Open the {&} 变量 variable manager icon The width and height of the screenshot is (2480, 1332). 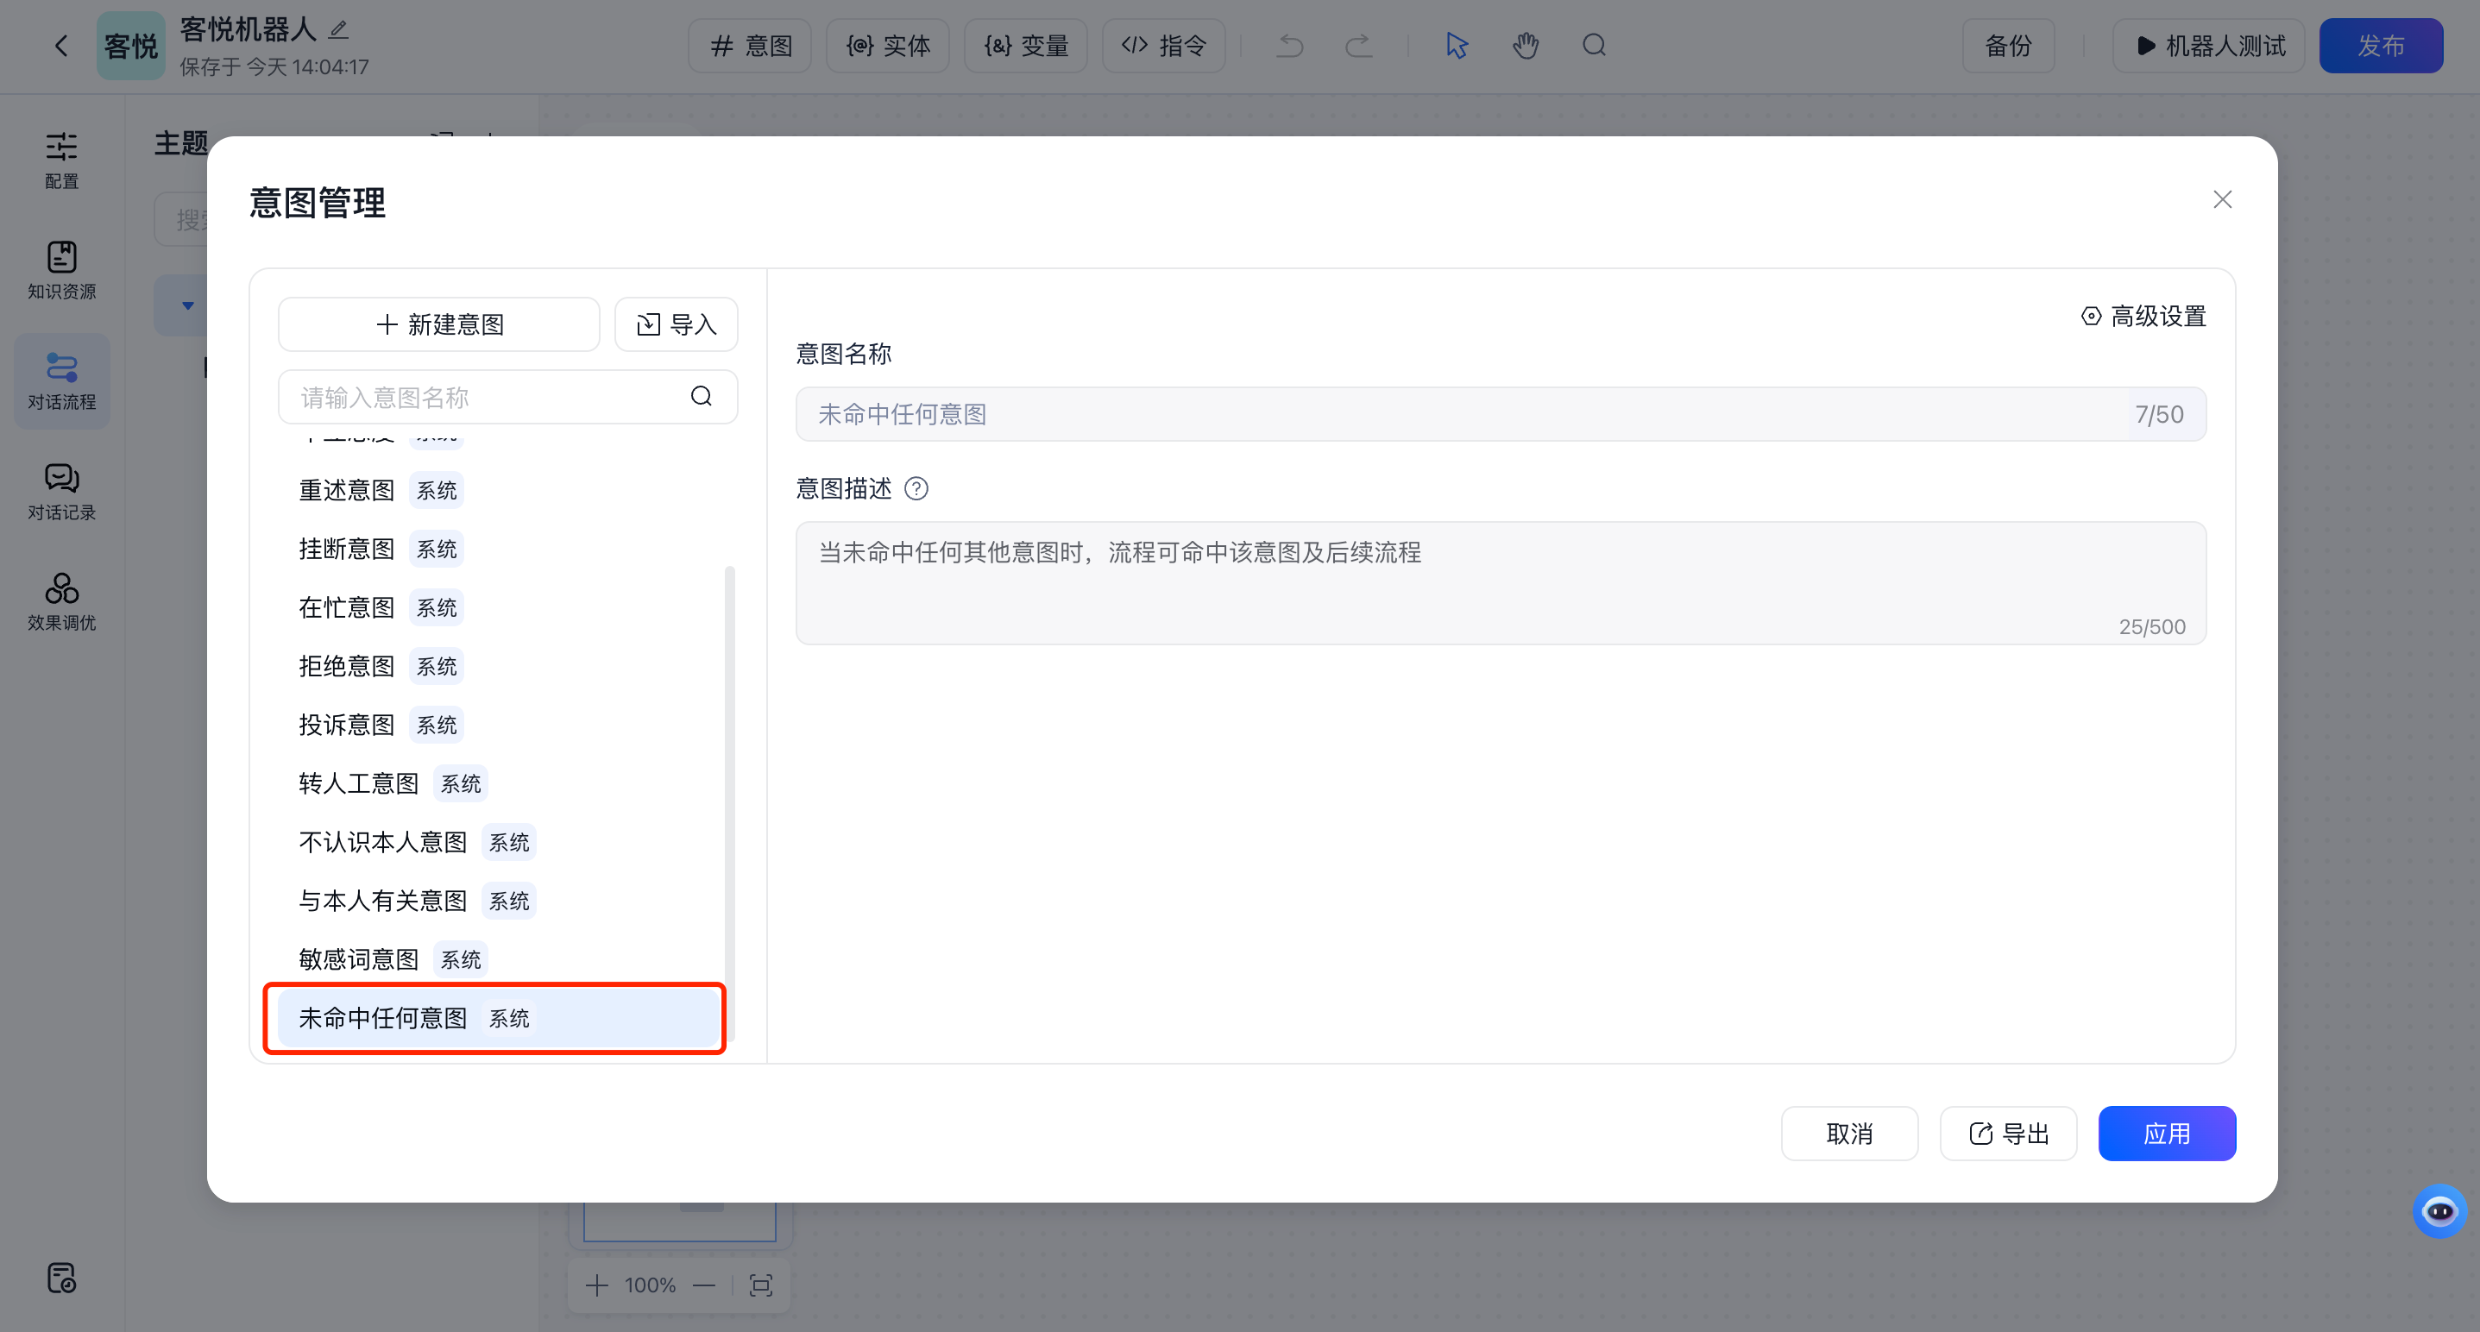tap(1024, 45)
